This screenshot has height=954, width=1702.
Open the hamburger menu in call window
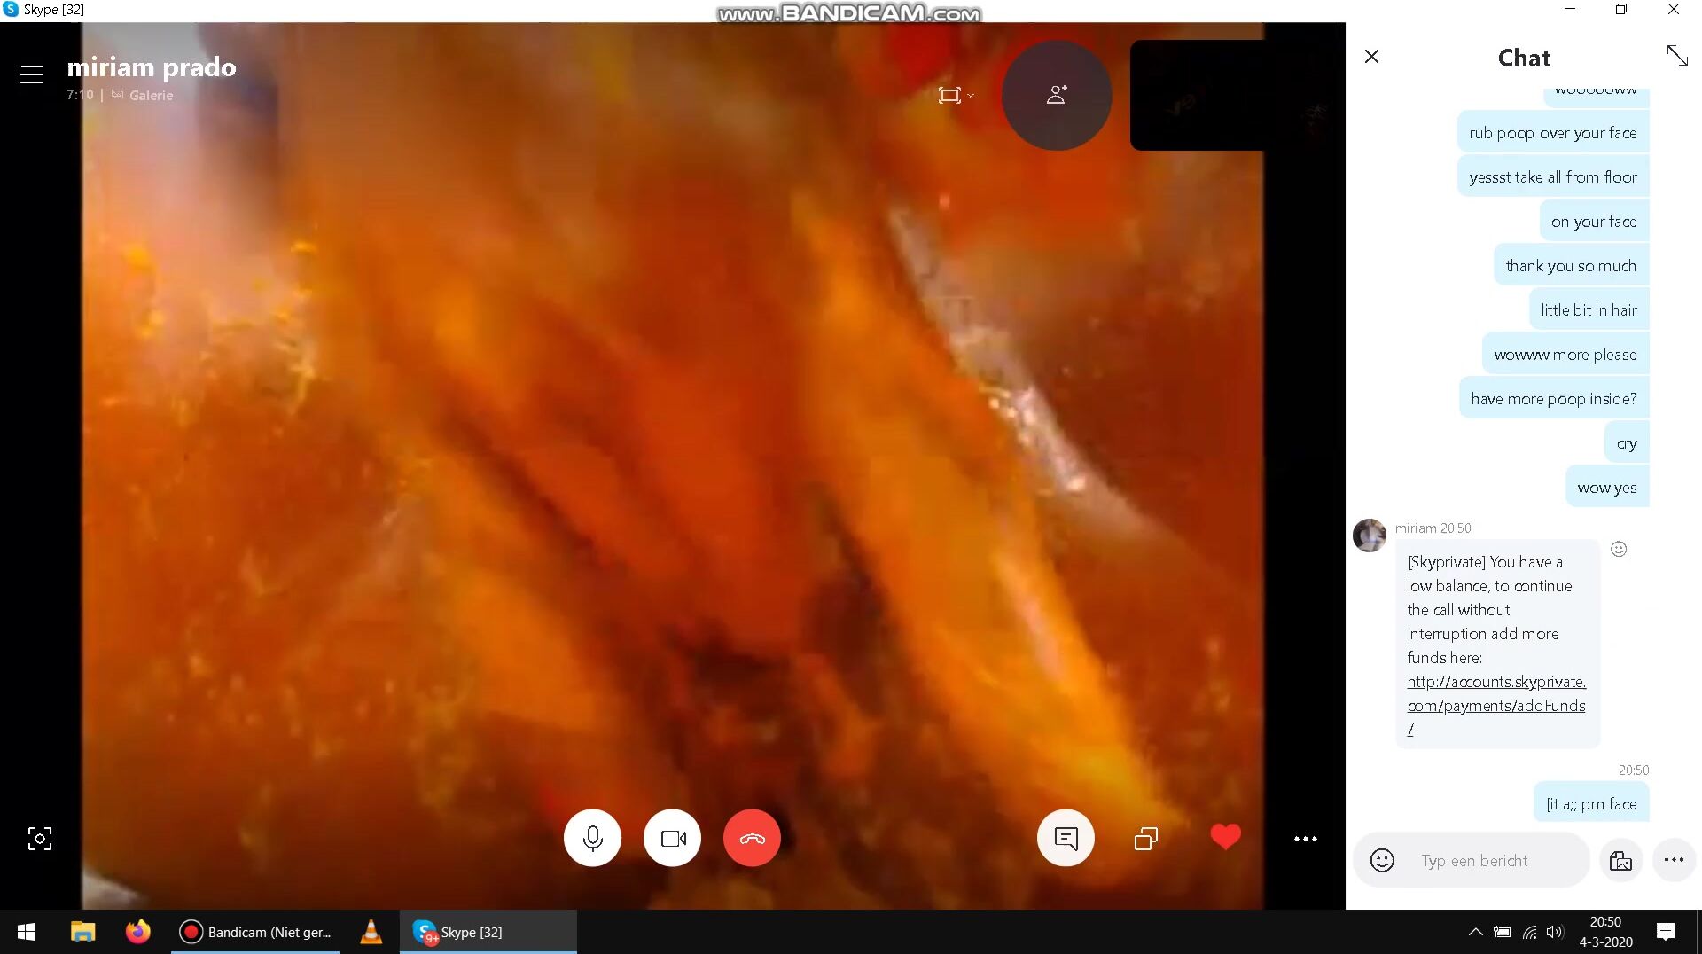click(31, 74)
